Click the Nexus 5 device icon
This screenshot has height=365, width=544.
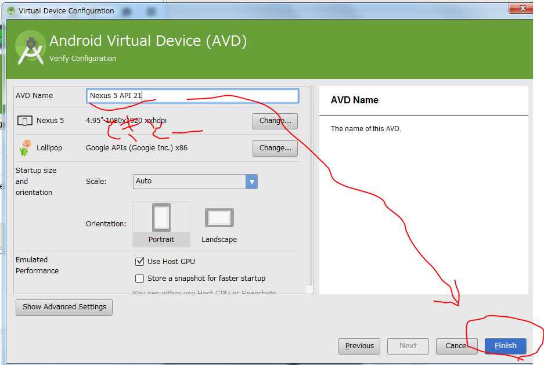tap(24, 121)
